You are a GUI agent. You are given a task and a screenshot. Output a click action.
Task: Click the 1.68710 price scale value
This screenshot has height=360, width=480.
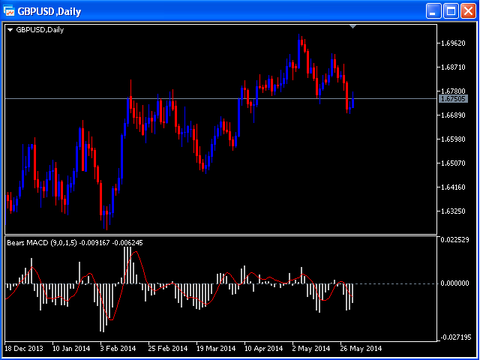click(x=453, y=67)
